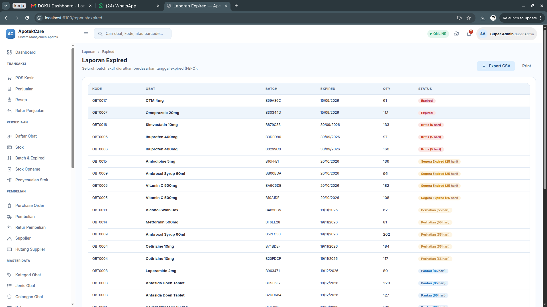Open Penjualan in the sidebar
Viewport: 547px width, 307px height.
(24, 89)
